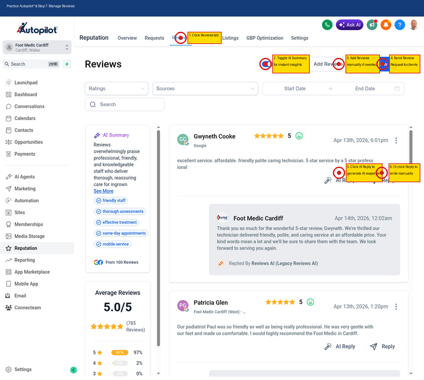Open the Ratings filter dropdown
The height and width of the screenshot is (380, 424).
click(117, 89)
